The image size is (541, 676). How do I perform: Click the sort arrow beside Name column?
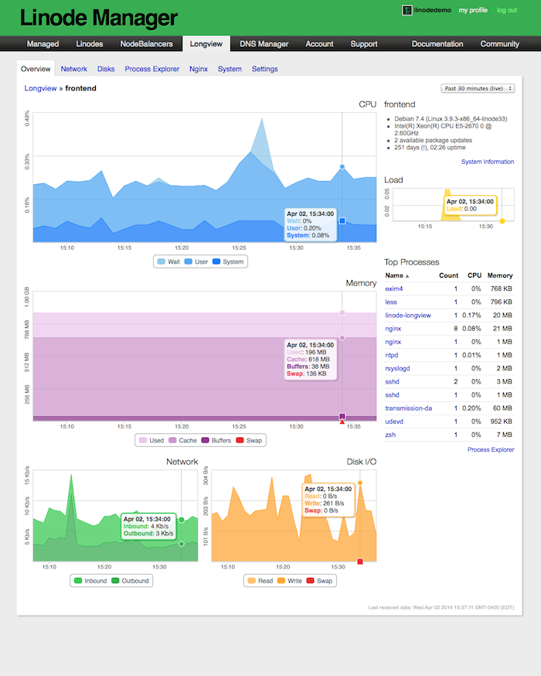pyautogui.click(x=407, y=276)
